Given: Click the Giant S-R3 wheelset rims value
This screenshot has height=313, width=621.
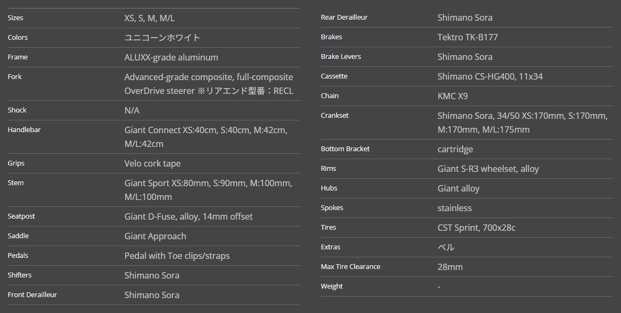Looking at the screenshot, I should [x=488, y=169].
